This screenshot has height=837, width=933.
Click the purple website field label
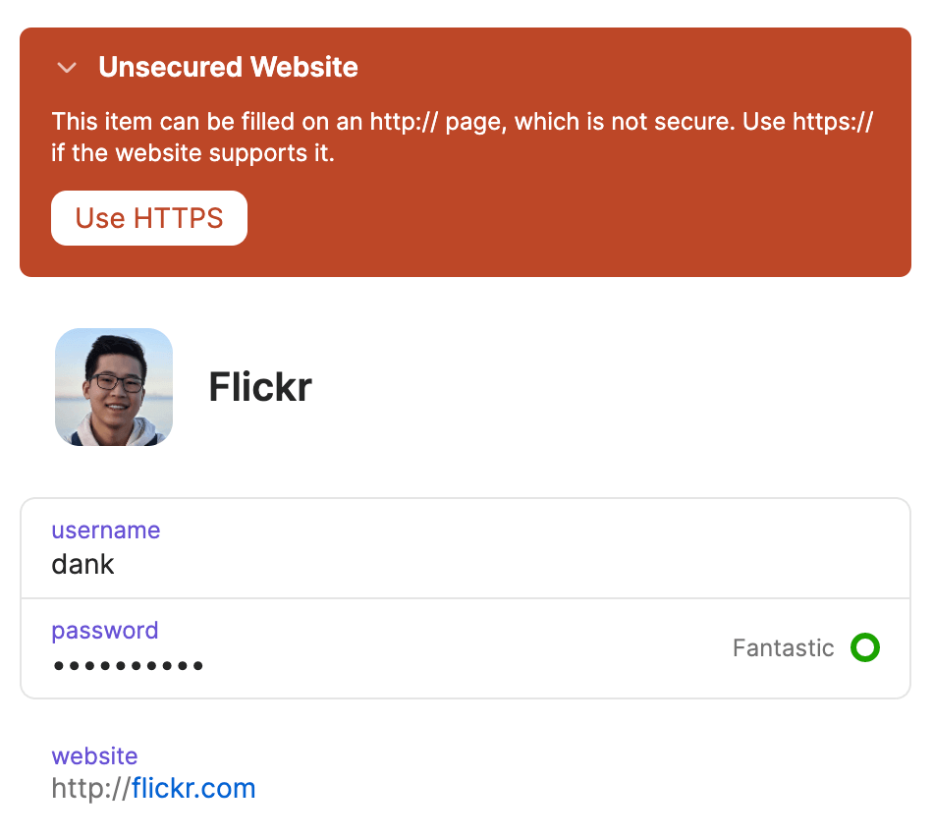click(94, 756)
